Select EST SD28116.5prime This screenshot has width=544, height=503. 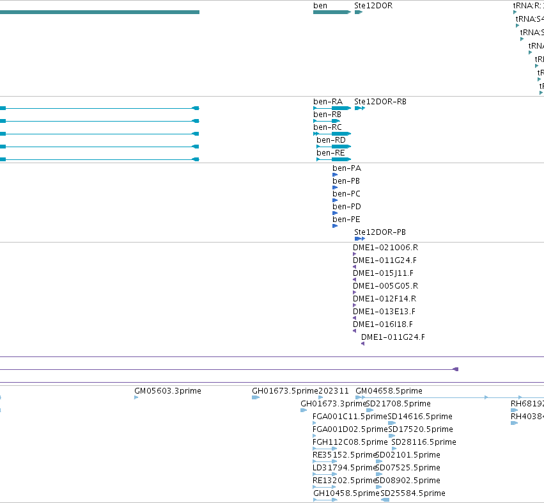tap(394, 449)
